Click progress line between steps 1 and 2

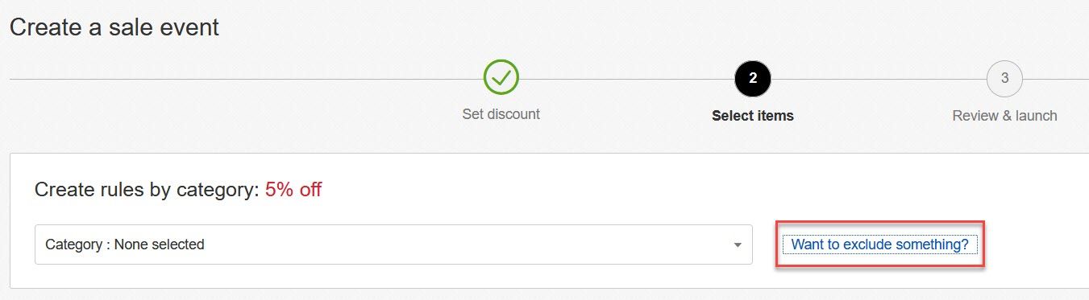[x=626, y=79]
